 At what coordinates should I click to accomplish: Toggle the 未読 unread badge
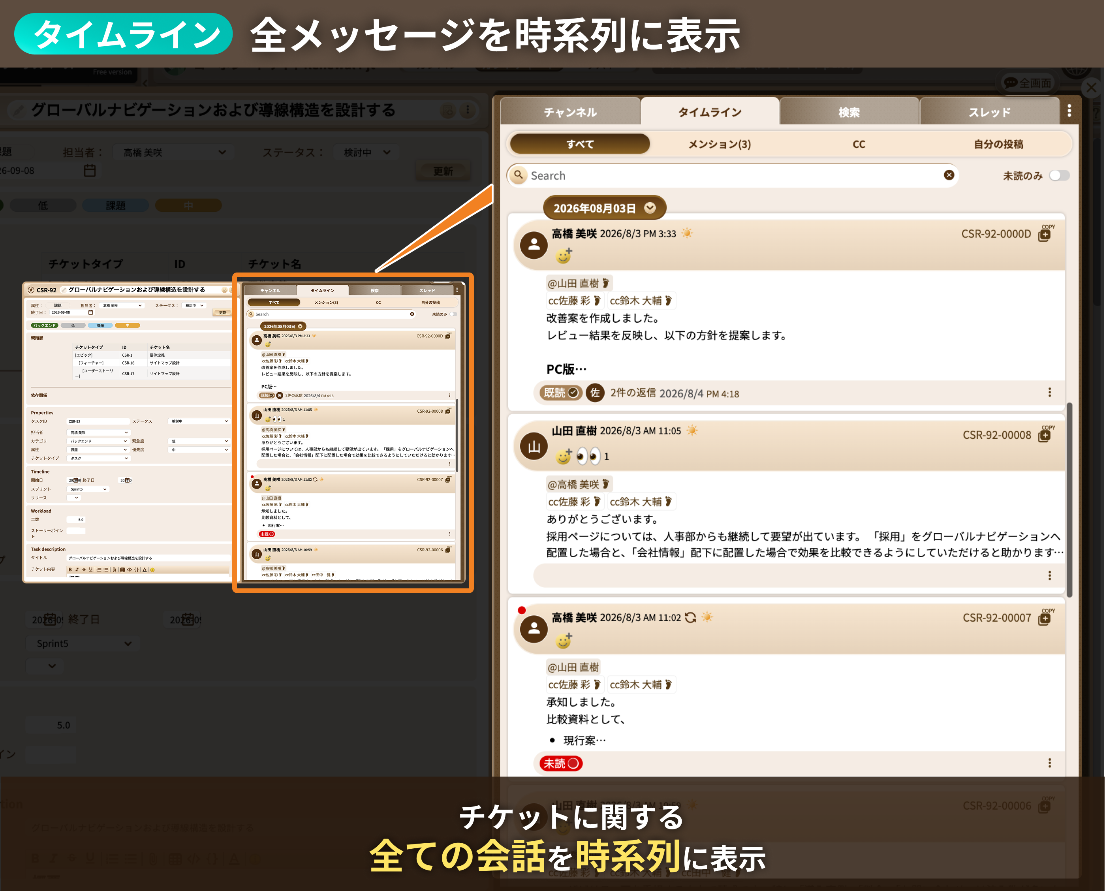click(x=560, y=763)
